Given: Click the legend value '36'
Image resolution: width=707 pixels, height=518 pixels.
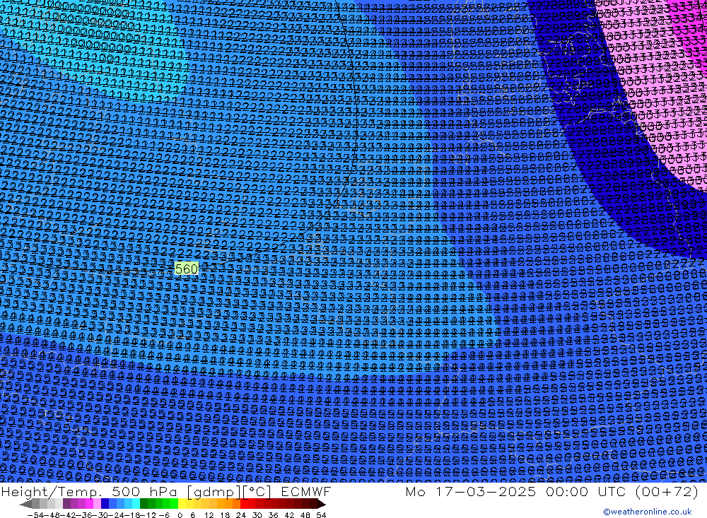Looking at the screenshot, I should click(x=273, y=515).
